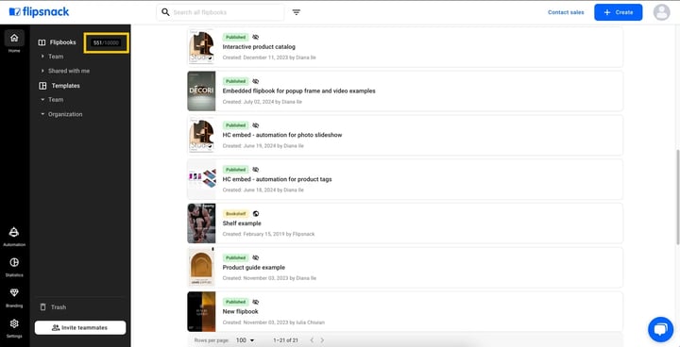The image size is (680, 347).
Task: Open the Trash folder
Action: [54, 307]
